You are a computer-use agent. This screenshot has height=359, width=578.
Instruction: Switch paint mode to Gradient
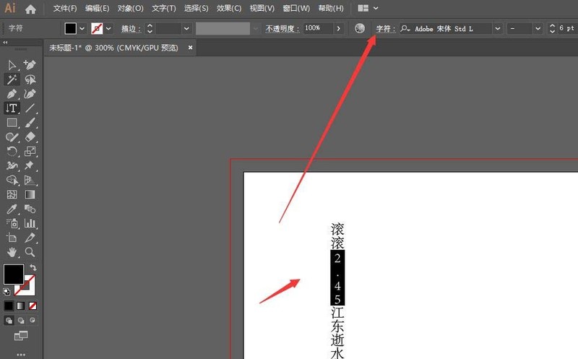tap(21, 306)
